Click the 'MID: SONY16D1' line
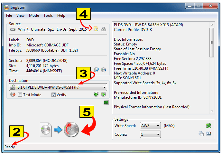222x158 pixels. [127, 78]
